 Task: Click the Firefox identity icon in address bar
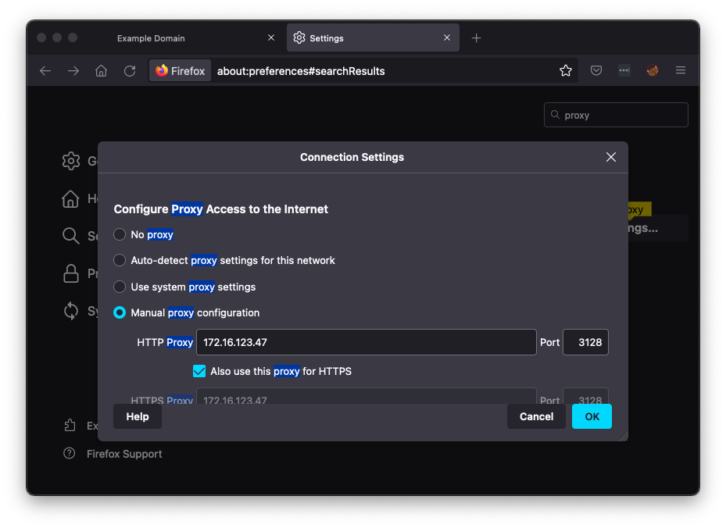pyautogui.click(x=180, y=71)
